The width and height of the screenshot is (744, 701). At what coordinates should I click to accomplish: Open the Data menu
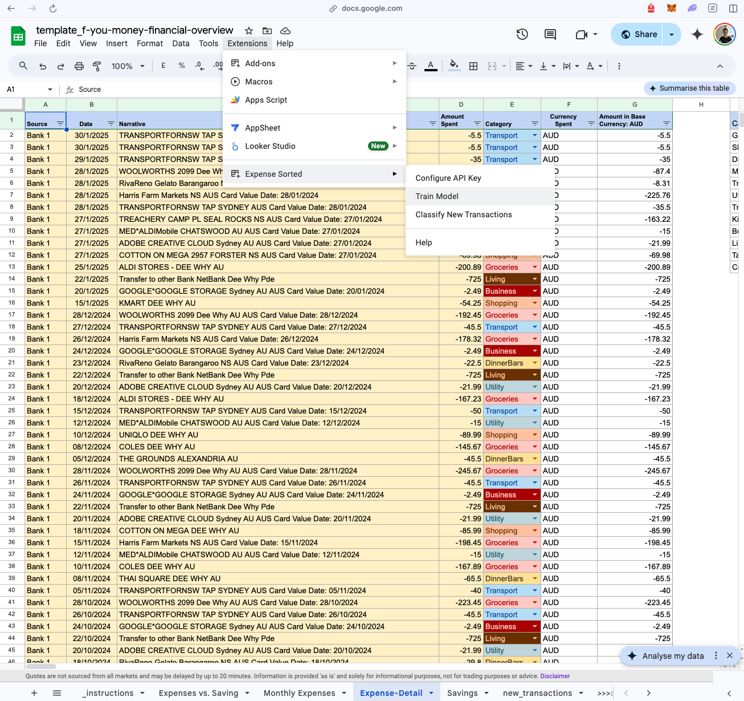(181, 43)
